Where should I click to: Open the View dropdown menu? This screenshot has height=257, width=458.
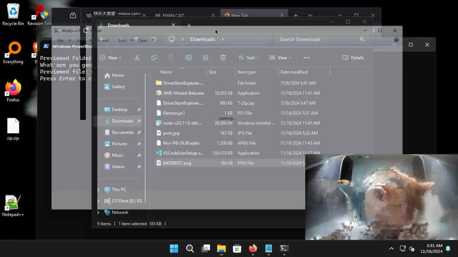(x=281, y=57)
